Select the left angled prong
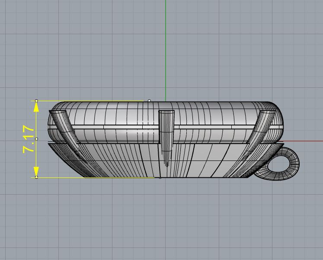This screenshot has width=323, height=260. pos(65,128)
